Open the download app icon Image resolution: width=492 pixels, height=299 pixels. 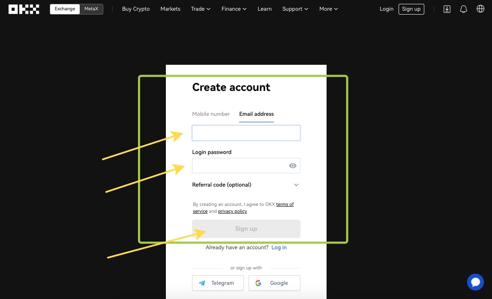pos(447,9)
